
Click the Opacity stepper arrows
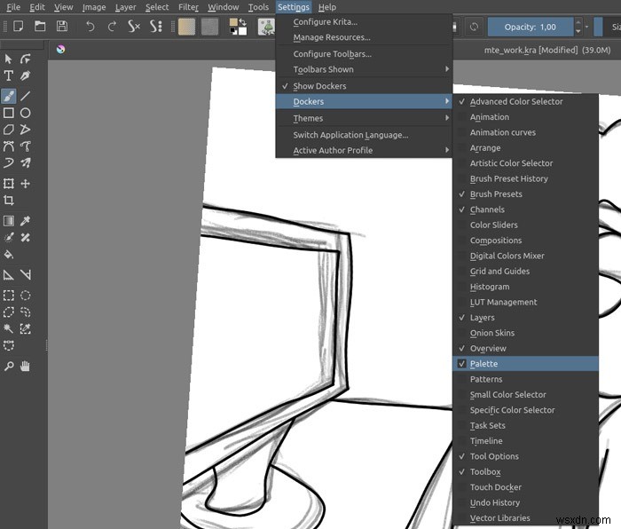click(578, 27)
